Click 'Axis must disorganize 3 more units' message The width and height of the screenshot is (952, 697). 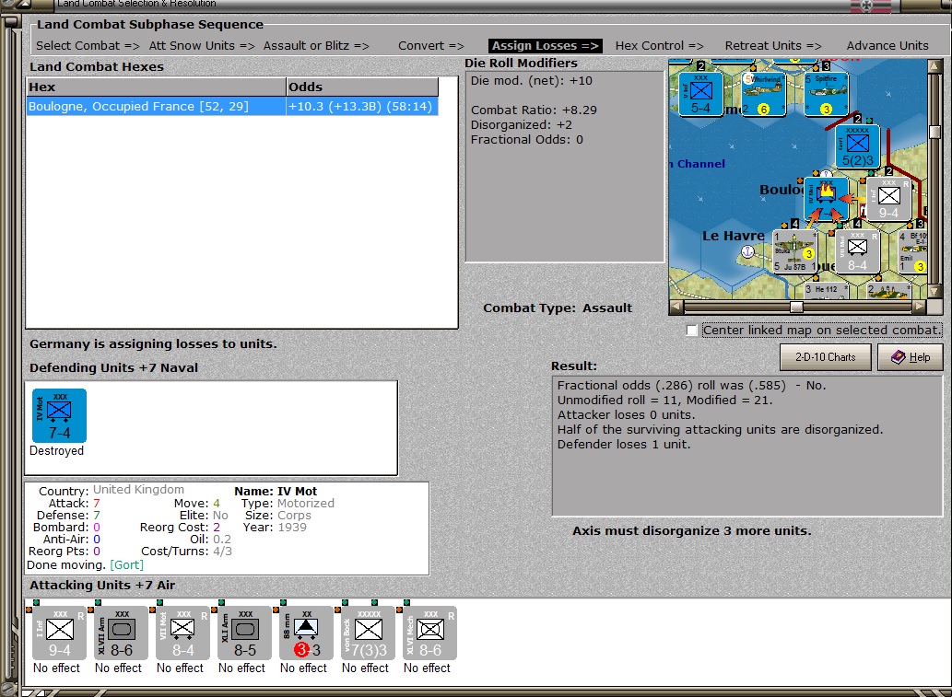(x=691, y=530)
